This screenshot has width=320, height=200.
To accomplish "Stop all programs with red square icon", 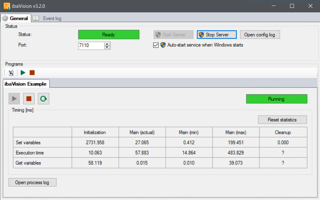I will (32, 73).
